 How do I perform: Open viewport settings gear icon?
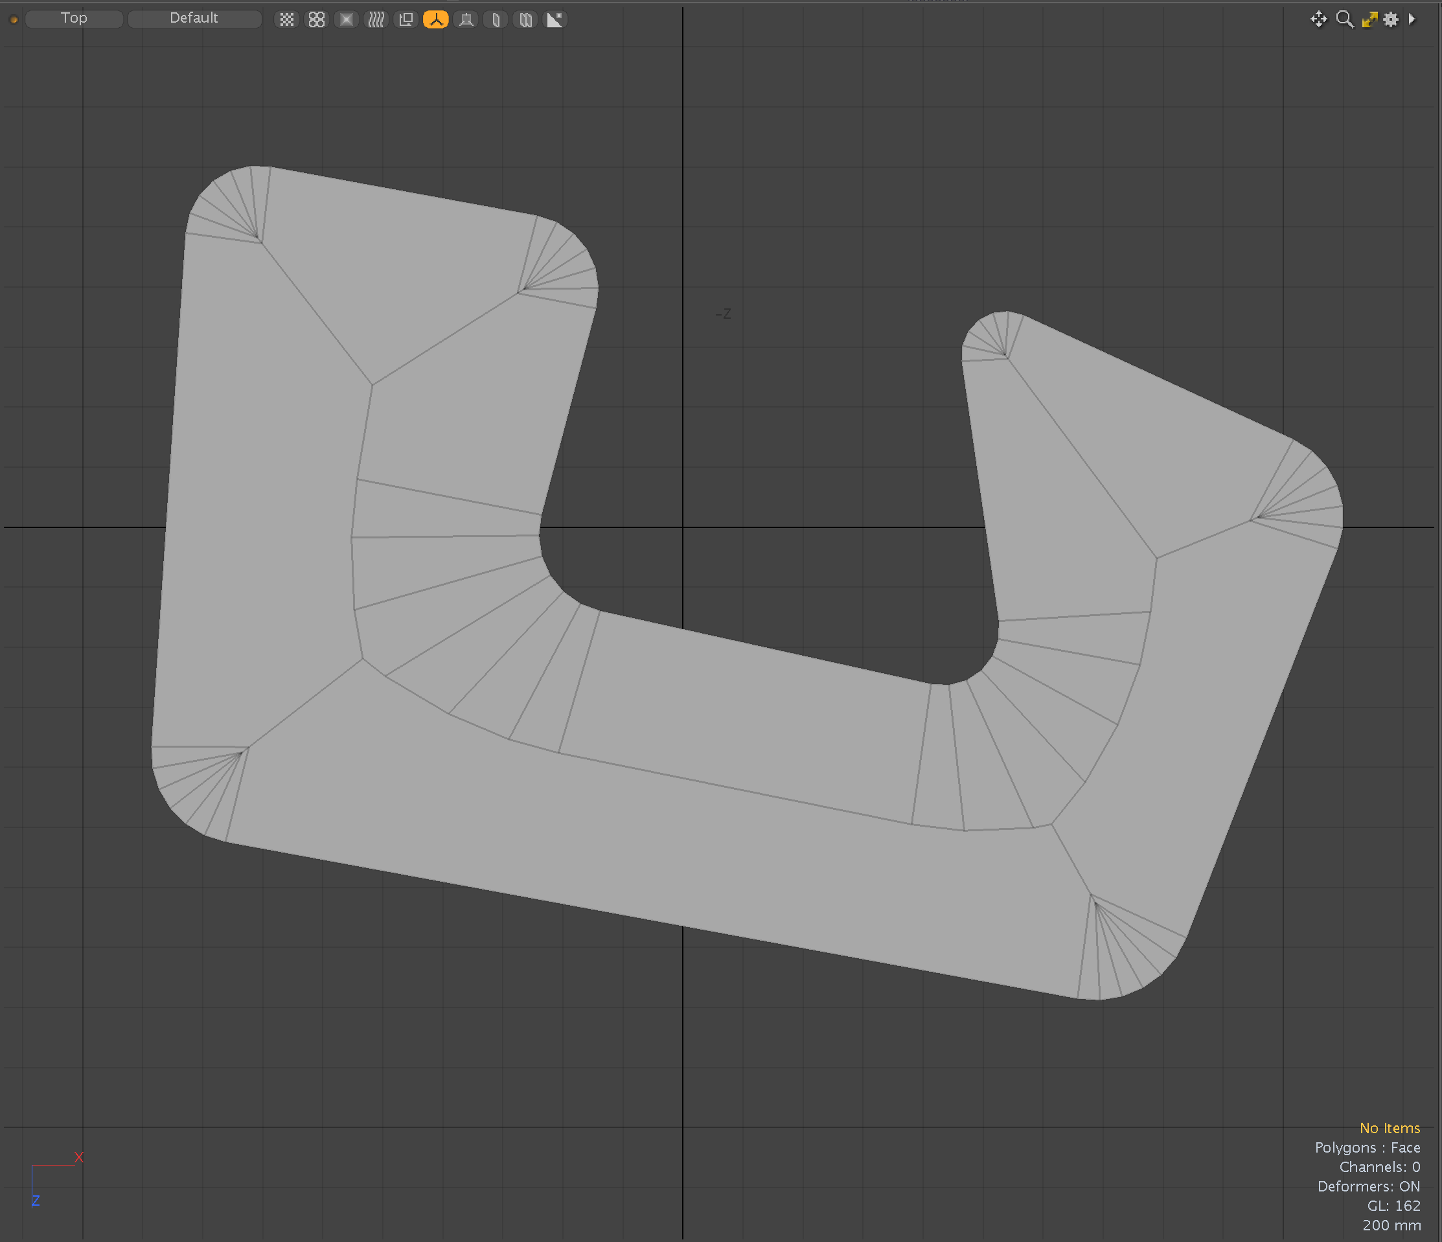click(1390, 19)
